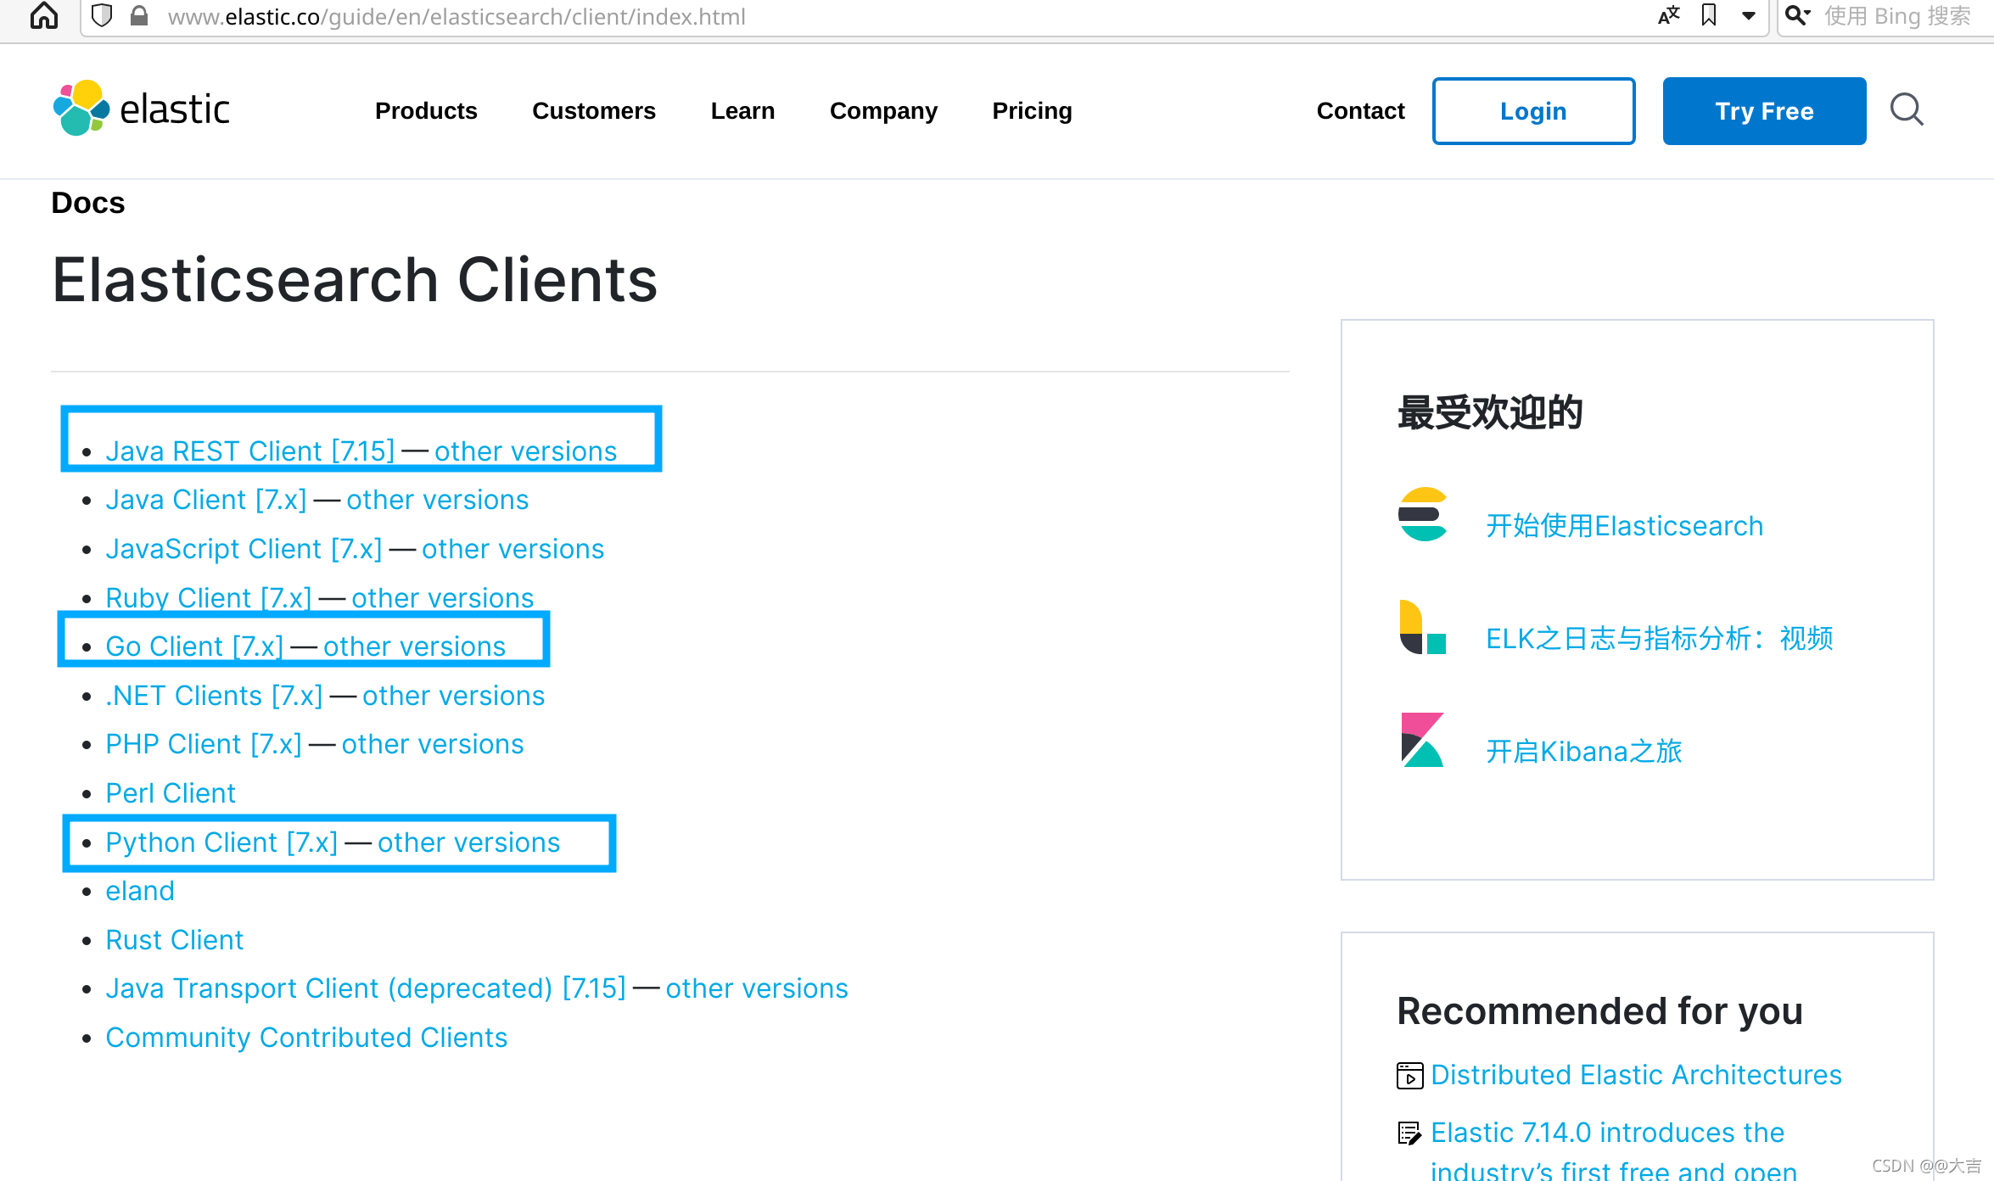Image resolution: width=1994 pixels, height=1181 pixels.
Task: Open the 开始使用Elasticsearch link
Action: [1624, 526]
